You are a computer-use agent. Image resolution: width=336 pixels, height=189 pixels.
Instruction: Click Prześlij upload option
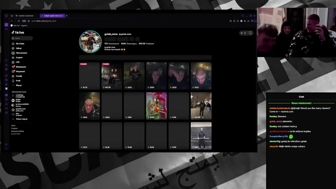click(17, 76)
